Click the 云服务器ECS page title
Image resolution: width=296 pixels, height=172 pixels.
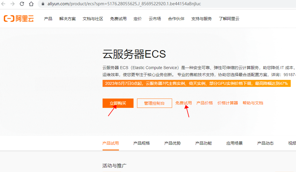(x=134, y=54)
